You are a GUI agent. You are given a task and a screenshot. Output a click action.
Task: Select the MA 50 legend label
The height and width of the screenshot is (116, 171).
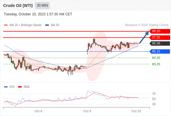click(55, 25)
